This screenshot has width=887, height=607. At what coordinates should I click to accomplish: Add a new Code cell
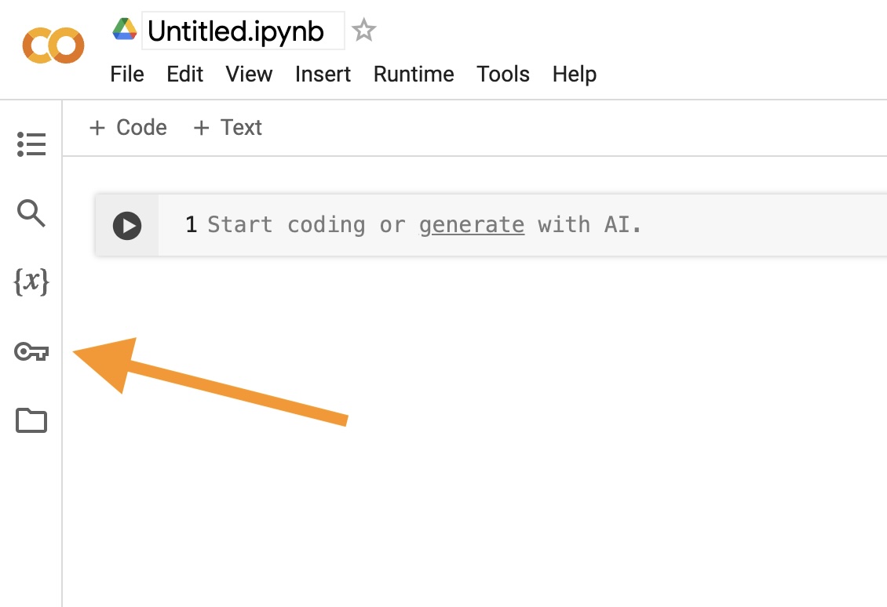tap(128, 128)
